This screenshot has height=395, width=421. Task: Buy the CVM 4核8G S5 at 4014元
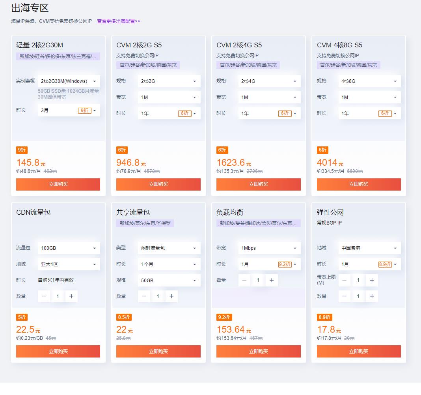coord(359,184)
